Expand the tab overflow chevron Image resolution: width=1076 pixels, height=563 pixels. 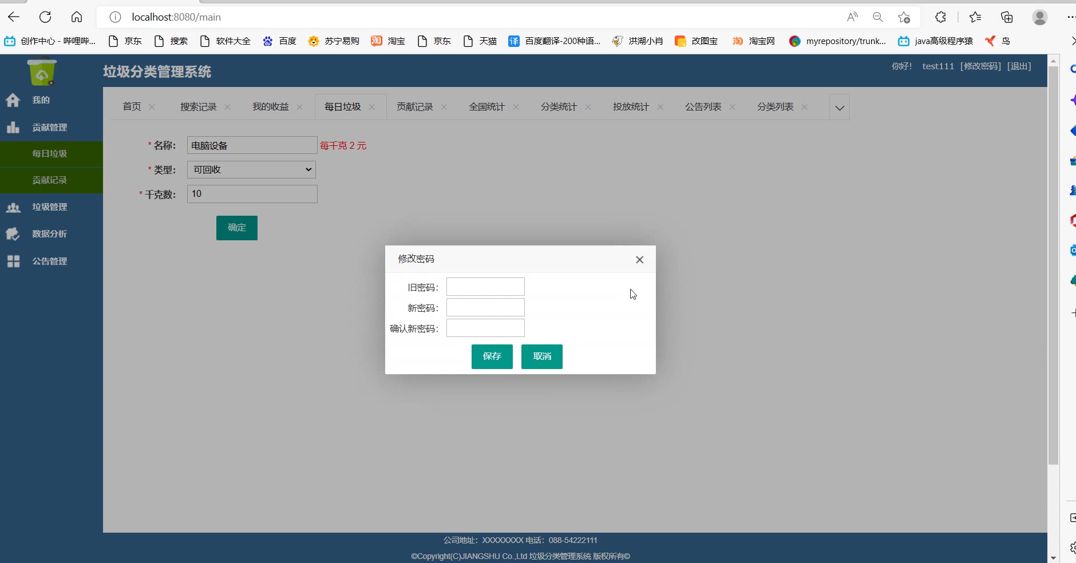[x=840, y=108]
